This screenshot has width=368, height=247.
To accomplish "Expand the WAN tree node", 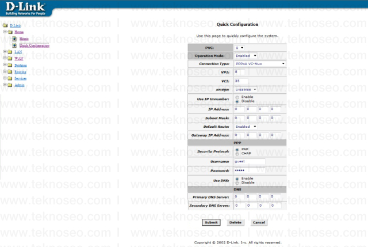I will 5,58.
